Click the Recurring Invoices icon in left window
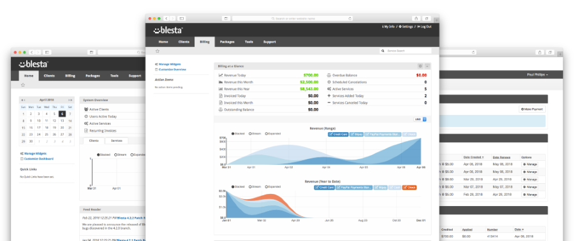This screenshot has width=574, height=241. point(86,130)
